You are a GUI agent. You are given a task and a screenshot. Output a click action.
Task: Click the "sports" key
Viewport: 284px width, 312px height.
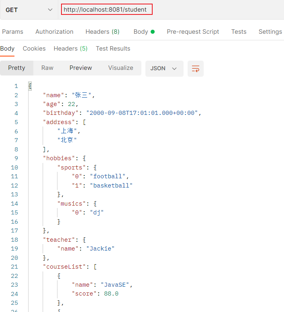coord(71,167)
